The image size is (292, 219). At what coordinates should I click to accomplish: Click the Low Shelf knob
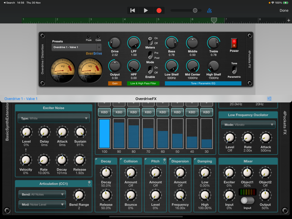coord(171,66)
